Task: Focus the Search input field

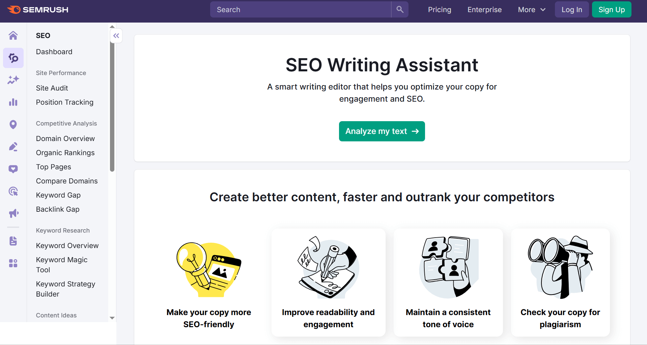Action: (300, 10)
